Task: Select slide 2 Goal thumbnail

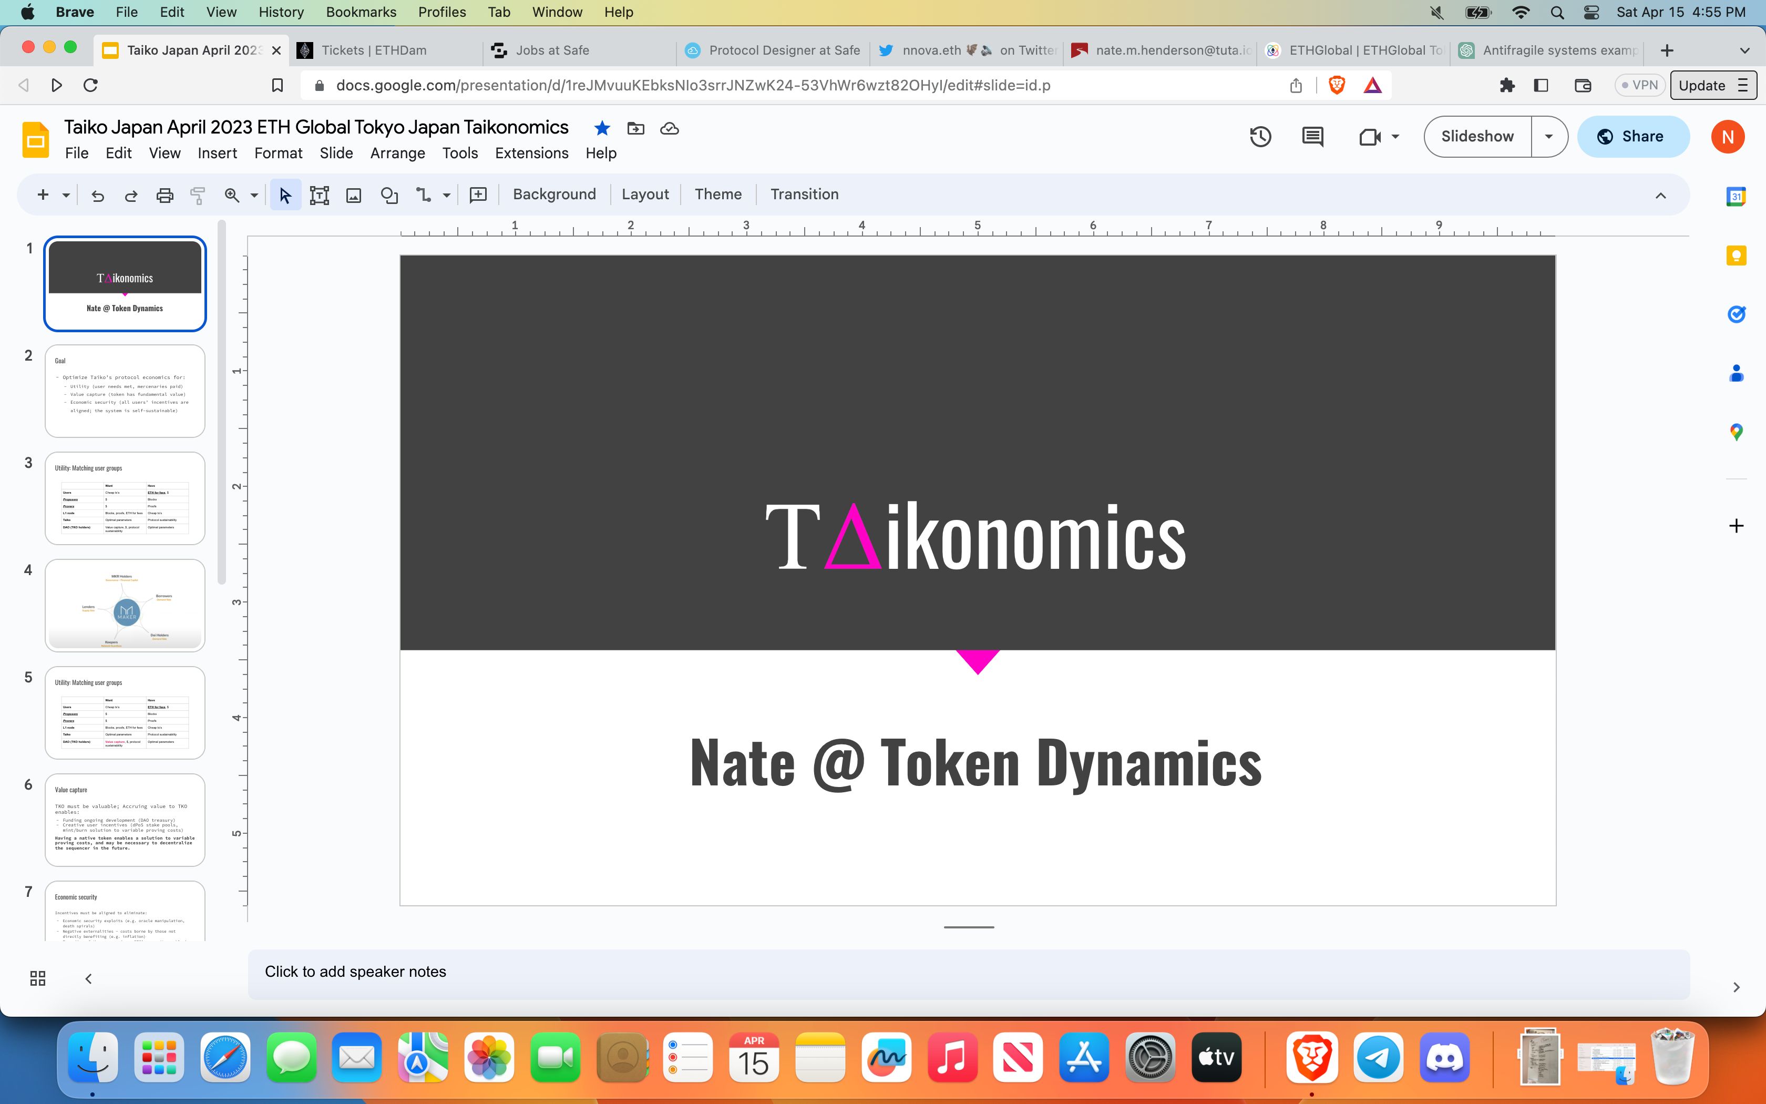Action: point(125,391)
